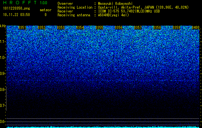202x128 pixels.
Task: Click the 0.6 kHz axis label
Action: [2, 122]
